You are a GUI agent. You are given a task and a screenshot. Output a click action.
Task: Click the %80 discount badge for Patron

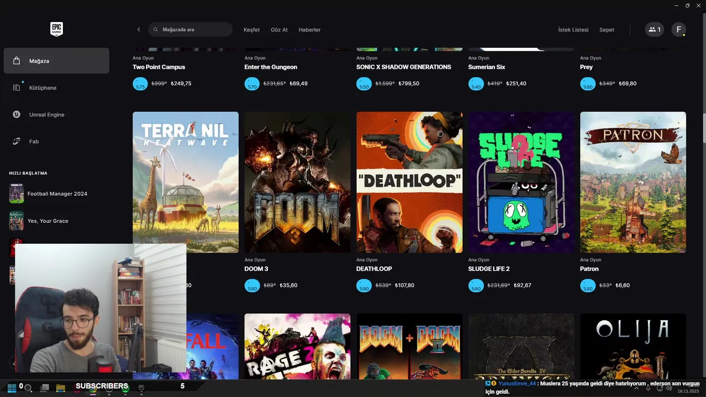(x=587, y=286)
